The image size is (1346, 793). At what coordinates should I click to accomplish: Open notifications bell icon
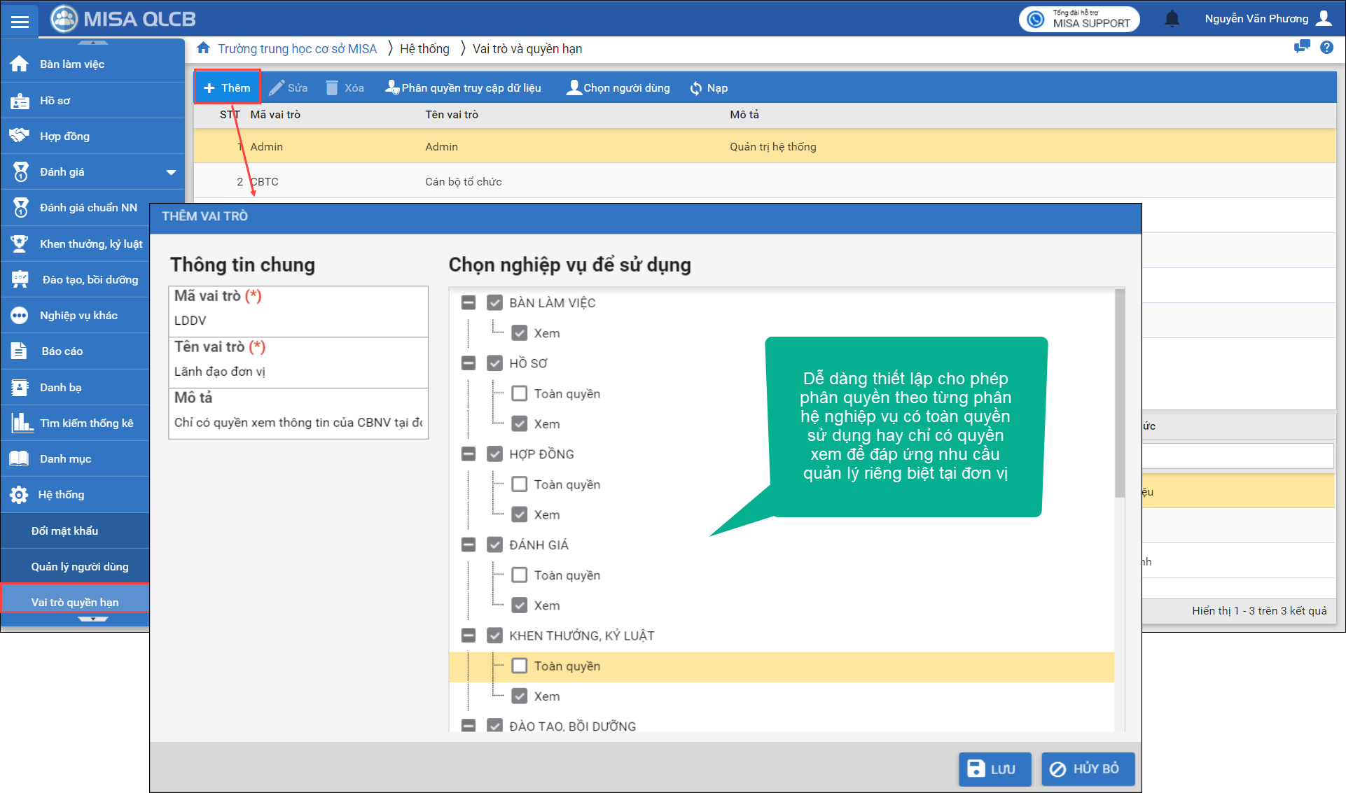coord(1172,19)
